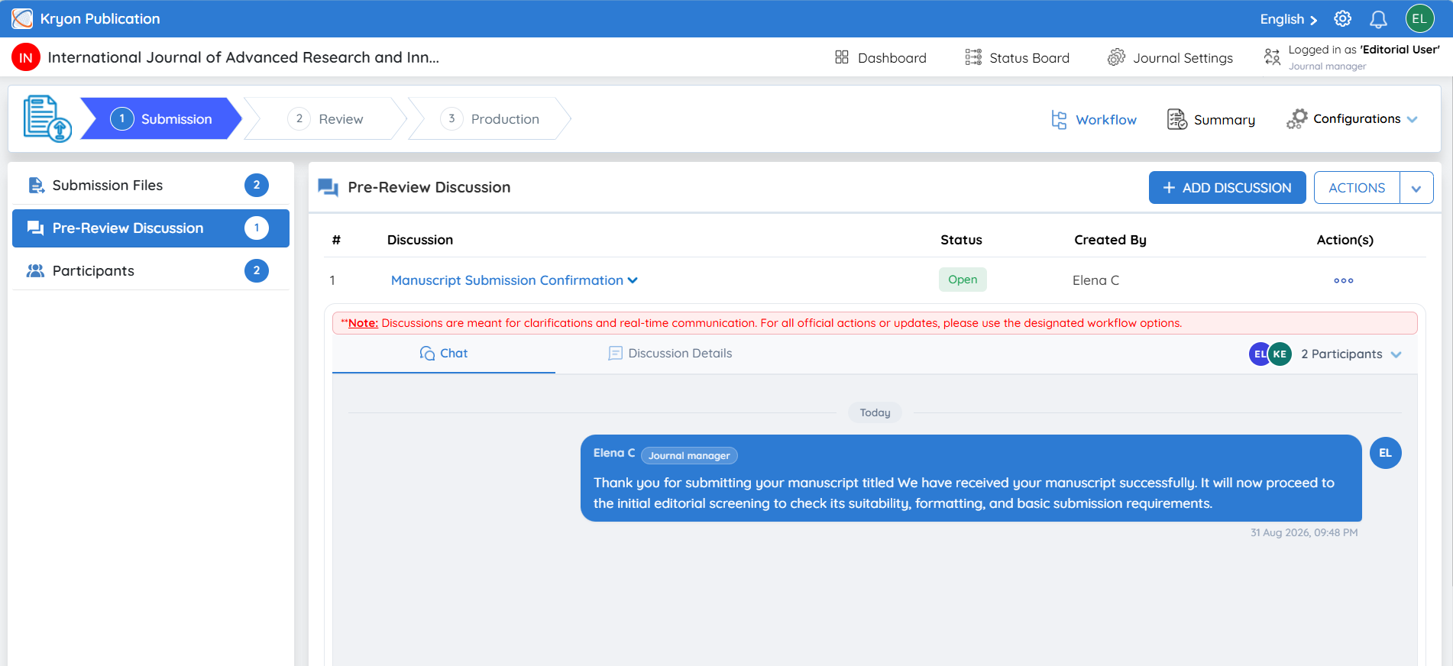The image size is (1453, 666).
Task: Click the Submission Files sidebar icon
Action: click(x=36, y=186)
